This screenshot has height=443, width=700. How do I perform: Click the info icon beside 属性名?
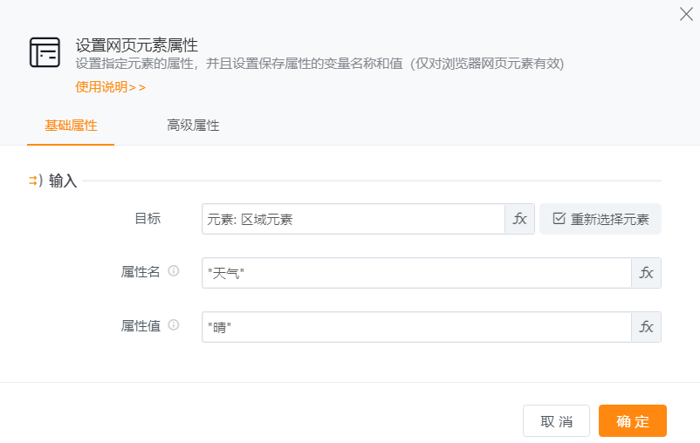pyautogui.click(x=173, y=271)
